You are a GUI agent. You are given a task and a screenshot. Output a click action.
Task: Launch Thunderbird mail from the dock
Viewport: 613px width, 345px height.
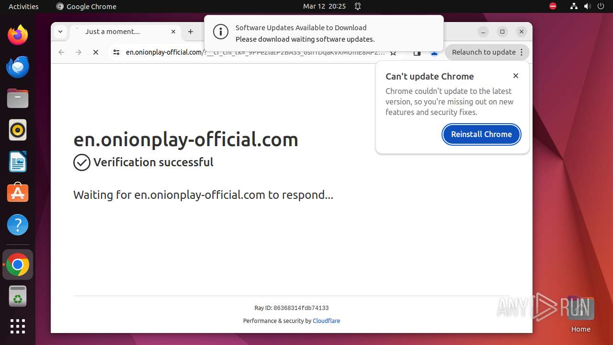tap(18, 67)
